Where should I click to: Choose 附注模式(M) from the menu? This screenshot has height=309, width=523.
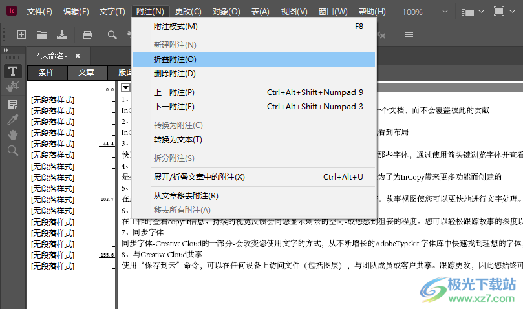pos(254,27)
